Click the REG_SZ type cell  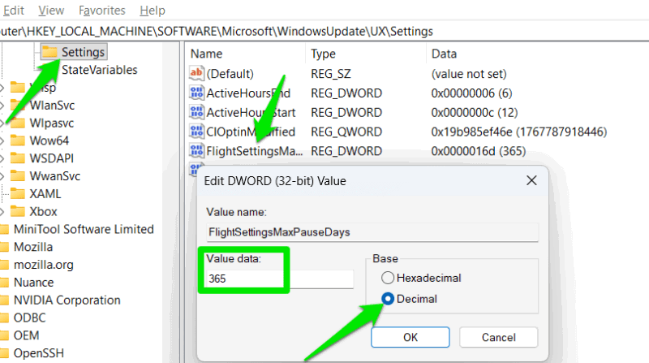tap(331, 73)
